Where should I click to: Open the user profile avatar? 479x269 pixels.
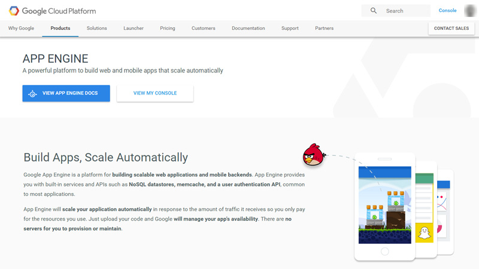pos(470,11)
